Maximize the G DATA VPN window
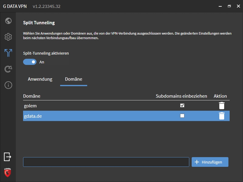Viewport: 243px width, 182px height. tap(229, 6)
